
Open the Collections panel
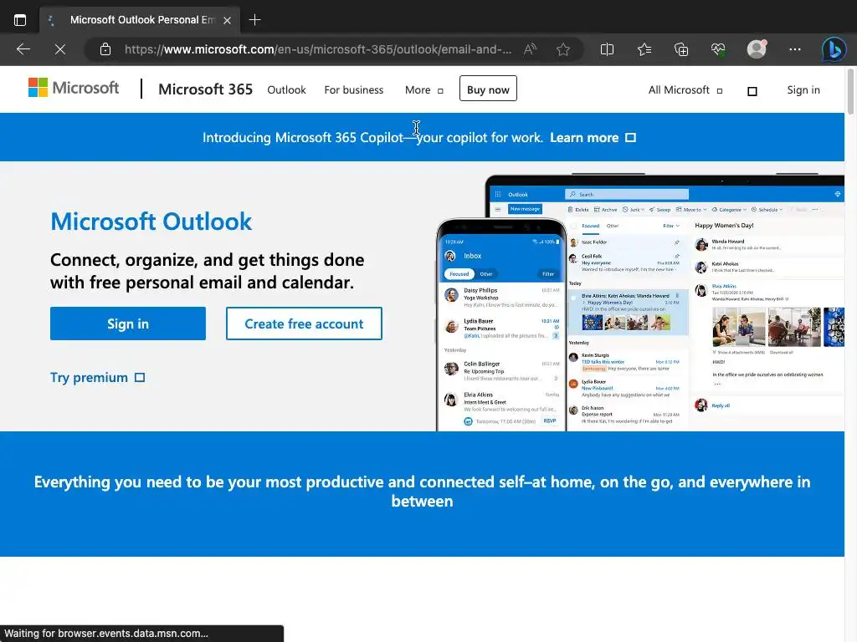681,49
